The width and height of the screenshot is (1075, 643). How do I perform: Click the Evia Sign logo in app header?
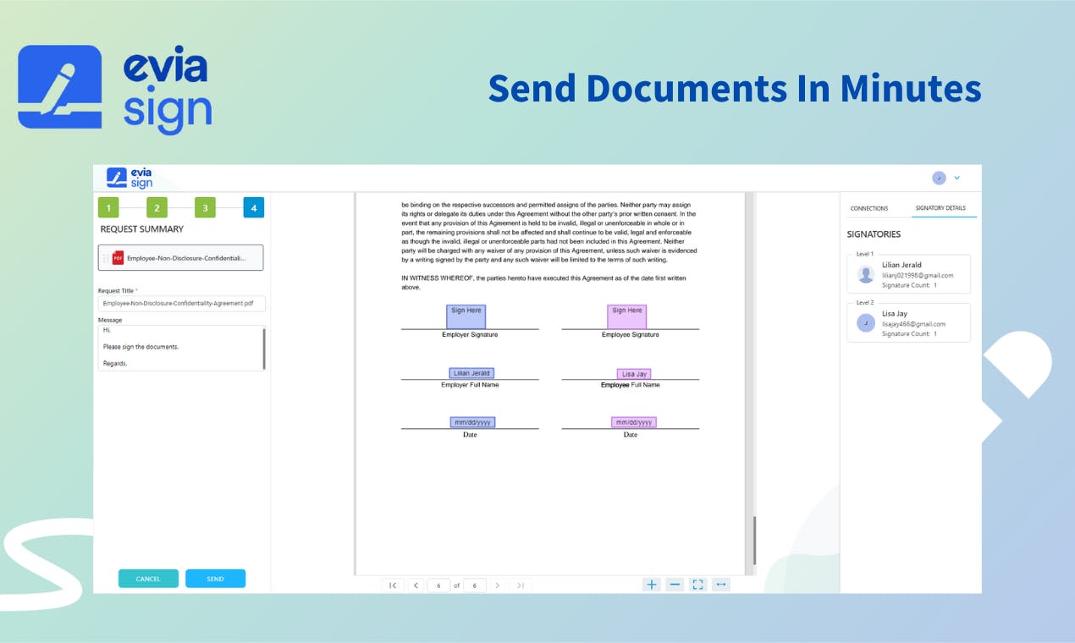pyautogui.click(x=130, y=178)
